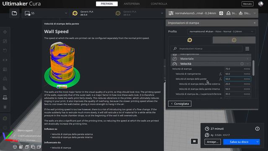Open the Mercato marketplace
The height and width of the screenshot is (151, 268).
(x=247, y=4)
